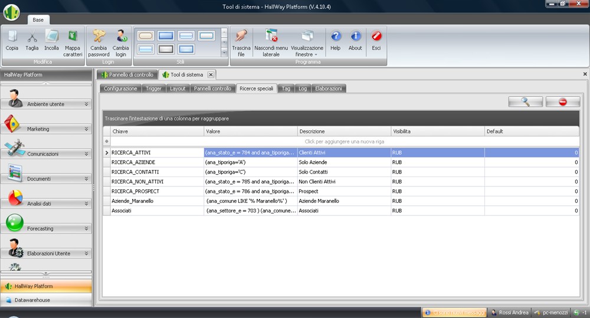Viewport: 590px width, 318px height.
Task: Open the Stili gallery dropdown arrow
Action: click(224, 53)
